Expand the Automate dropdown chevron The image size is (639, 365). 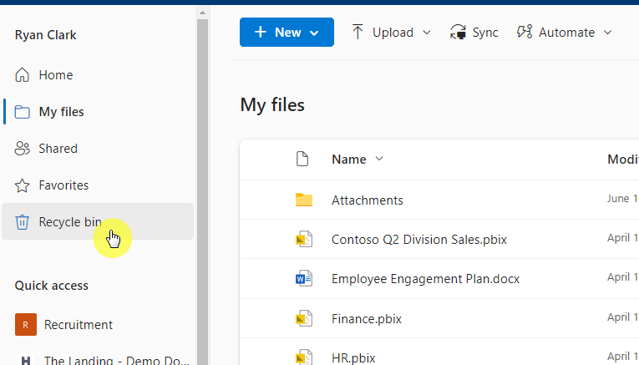(x=607, y=33)
